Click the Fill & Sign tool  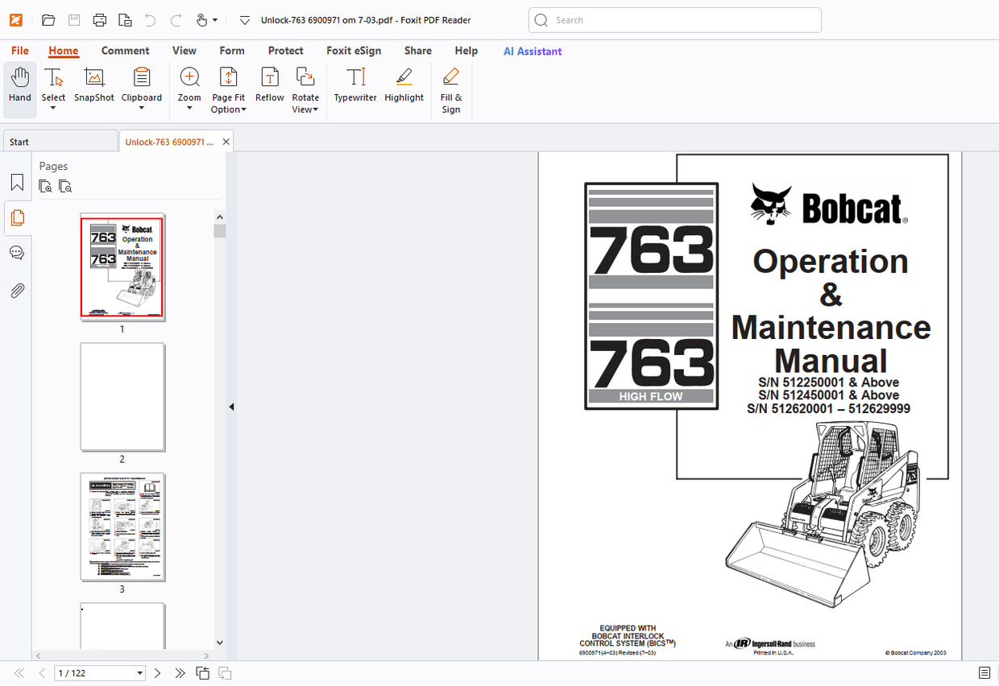(450, 89)
